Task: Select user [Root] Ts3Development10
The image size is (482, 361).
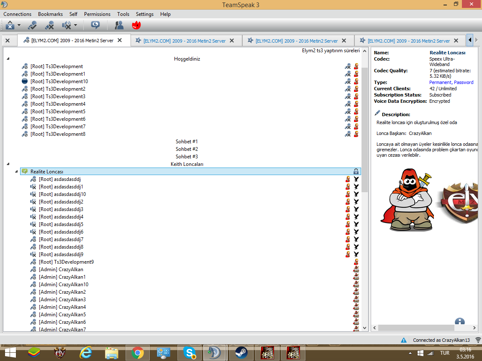Action: coord(59,81)
